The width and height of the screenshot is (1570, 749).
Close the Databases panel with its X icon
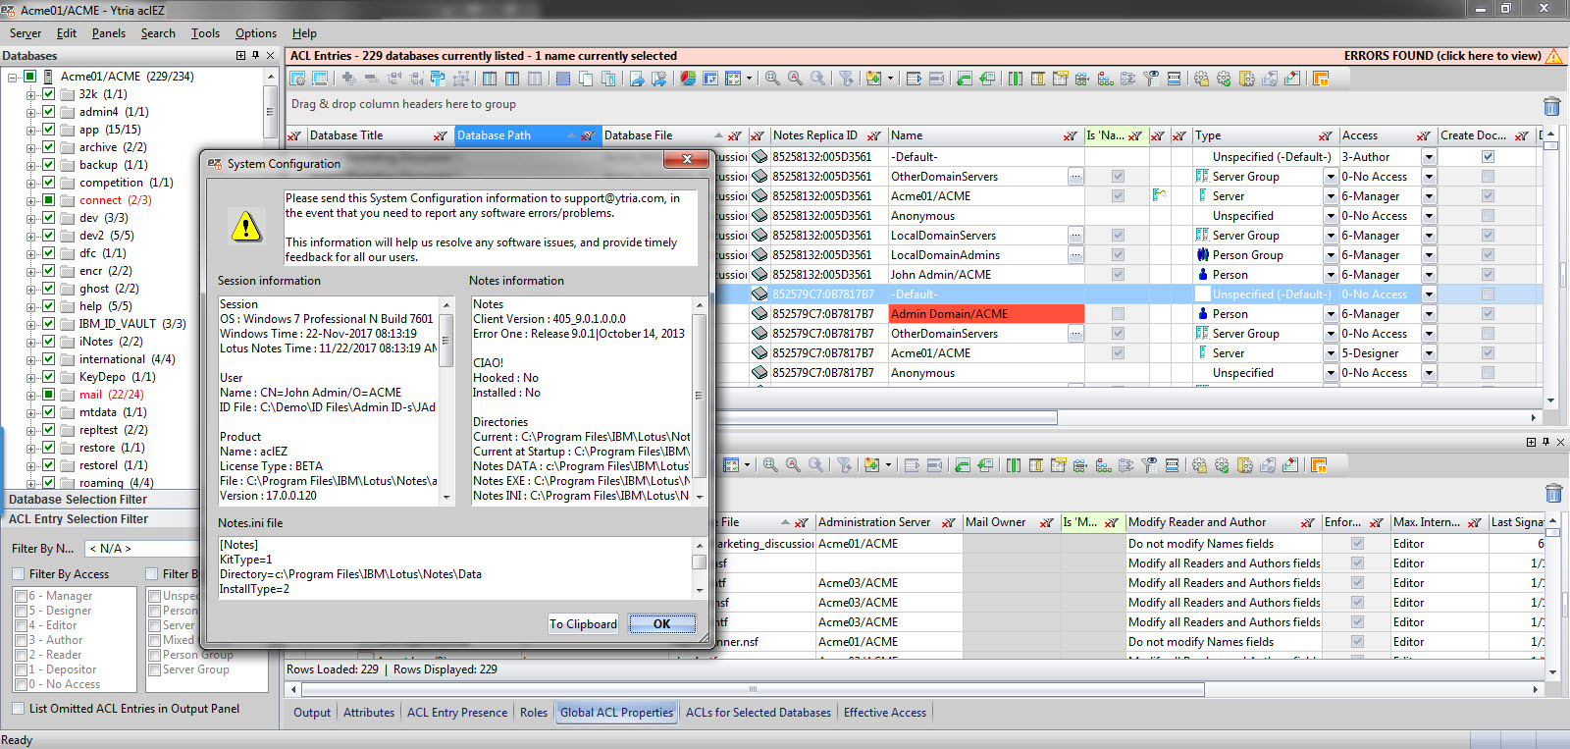(x=272, y=56)
